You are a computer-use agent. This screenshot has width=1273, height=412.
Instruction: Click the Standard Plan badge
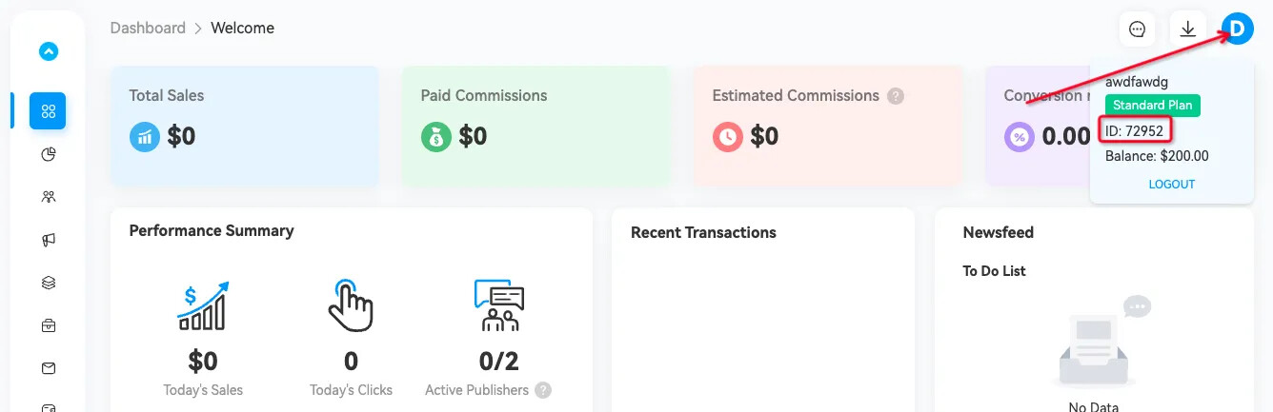(x=1153, y=106)
